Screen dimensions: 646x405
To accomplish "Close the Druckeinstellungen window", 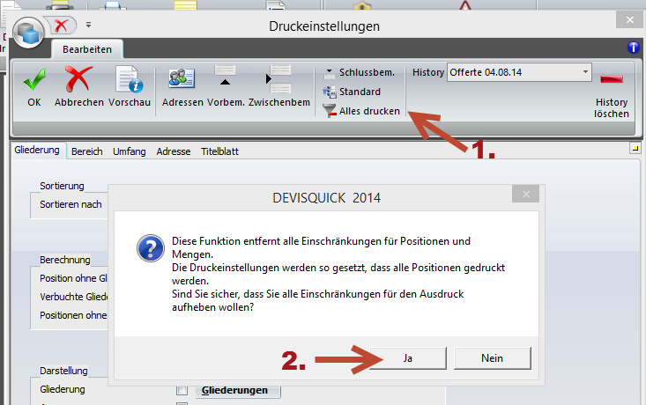I will 629,19.
